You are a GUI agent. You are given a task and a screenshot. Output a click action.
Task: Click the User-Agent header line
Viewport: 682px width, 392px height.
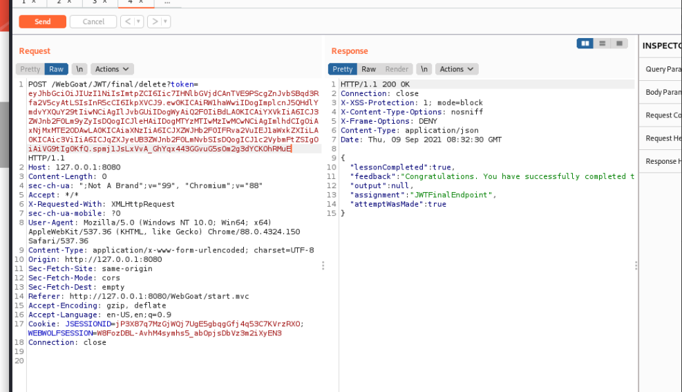pos(164,232)
